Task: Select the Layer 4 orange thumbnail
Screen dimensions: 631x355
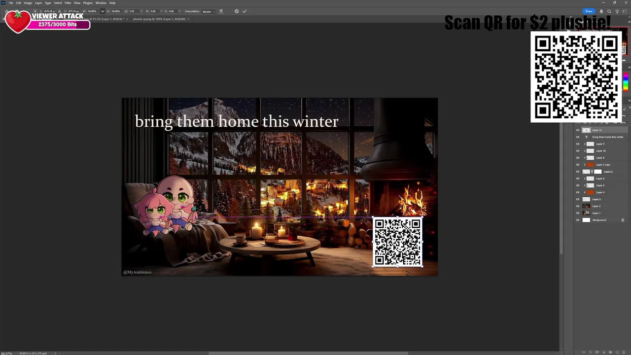Action: pyautogui.click(x=590, y=192)
